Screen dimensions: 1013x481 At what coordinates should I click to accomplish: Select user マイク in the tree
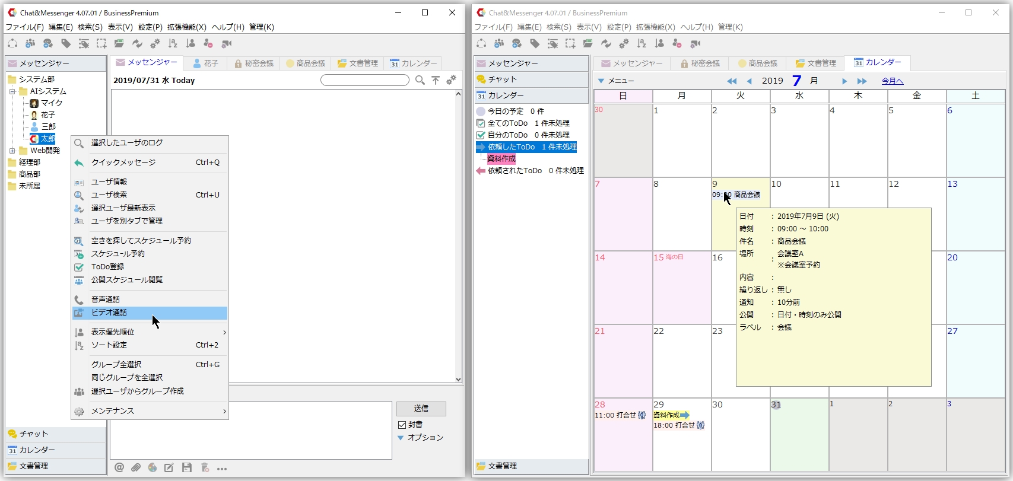pyautogui.click(x=46, y=103)
